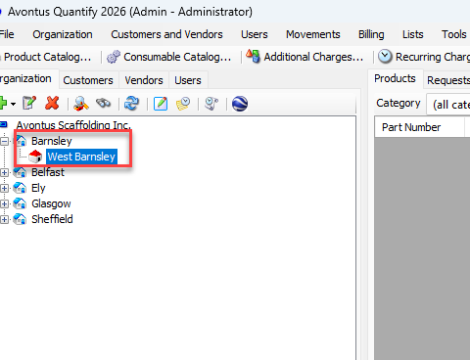Switch to the Vendors tab
The image size is (470, 360).
(x=144, y=80)
